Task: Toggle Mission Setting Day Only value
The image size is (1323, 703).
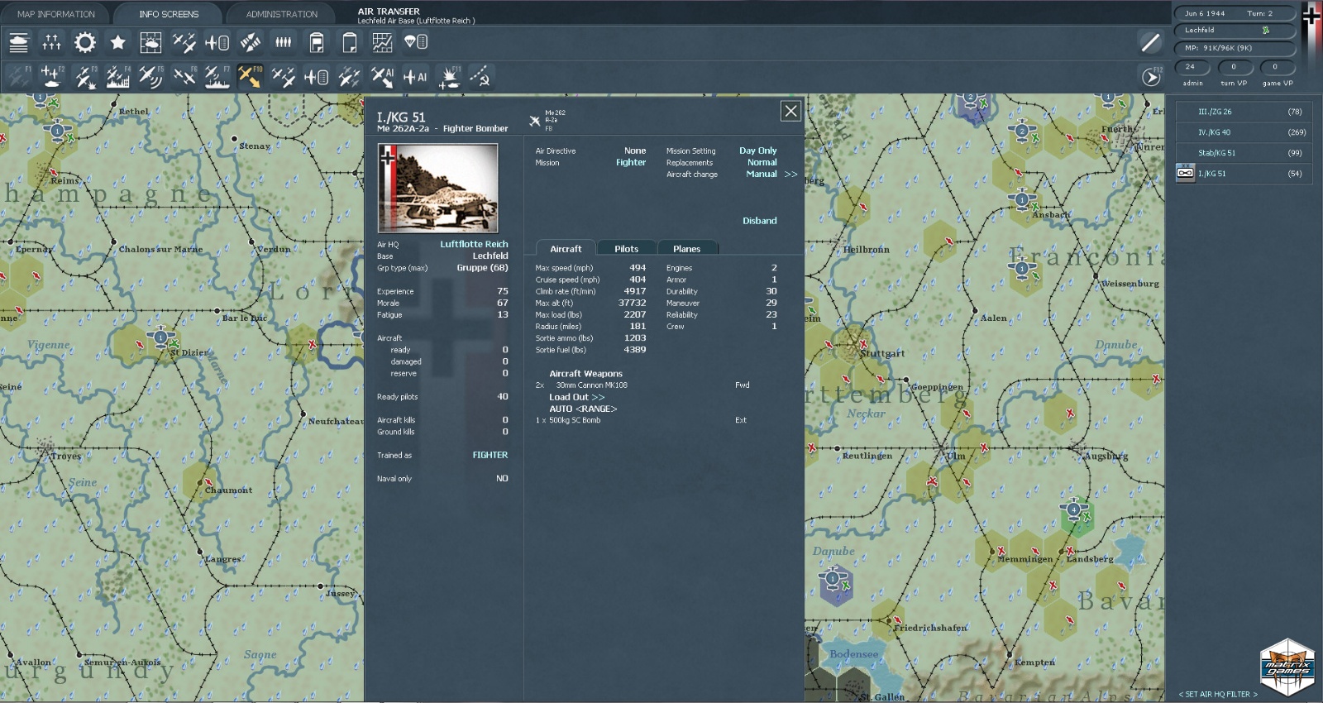Action: pyautogui.click(x=757, y=151)
